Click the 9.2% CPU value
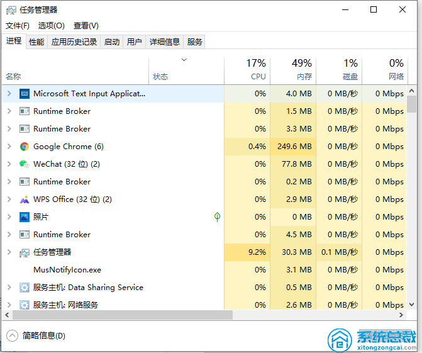Viewport: 422px width, 353px height. [257, 252]
